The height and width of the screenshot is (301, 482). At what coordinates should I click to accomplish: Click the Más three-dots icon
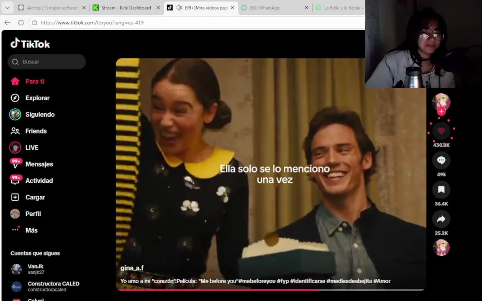(x=15, y=230)
